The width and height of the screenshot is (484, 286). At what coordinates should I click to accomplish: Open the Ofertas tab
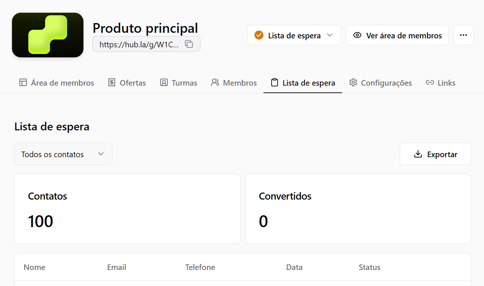coord(127,83)
